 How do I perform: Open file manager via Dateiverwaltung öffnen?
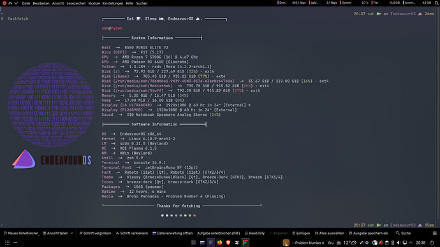pyautogui.click(x=172, y=233)
